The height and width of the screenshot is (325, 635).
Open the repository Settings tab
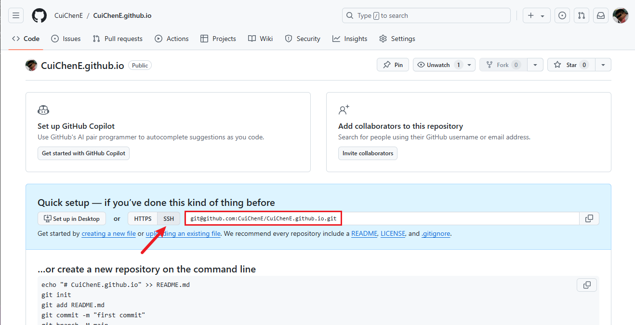(397, 39)
